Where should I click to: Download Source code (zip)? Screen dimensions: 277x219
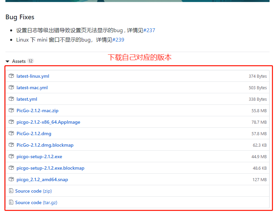tap(33, 191)
